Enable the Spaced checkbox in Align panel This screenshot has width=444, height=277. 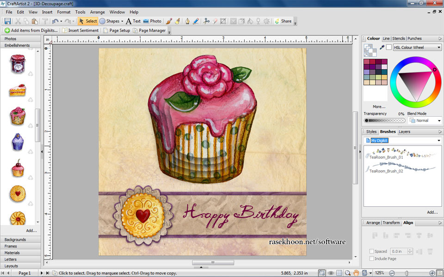point(371,251)
